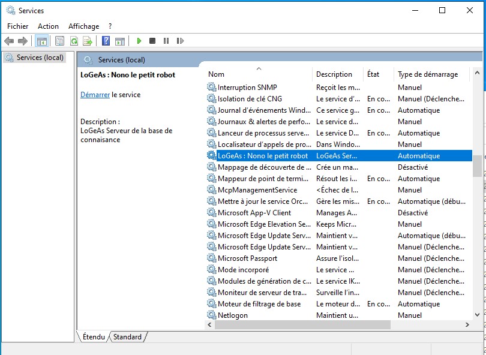Screen dimensions: 486x355
Task: Click the Pause service toolbar icon
Action: [x=166, y=41]
